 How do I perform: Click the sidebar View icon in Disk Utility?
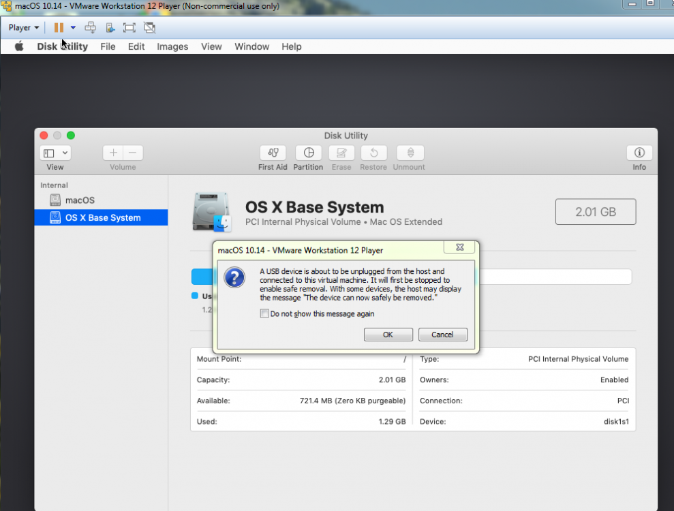[x=49, y=153]
